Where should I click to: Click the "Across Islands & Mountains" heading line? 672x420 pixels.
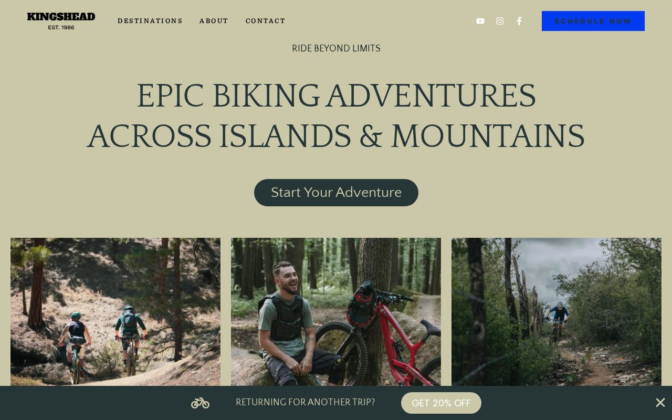point(336,136)
